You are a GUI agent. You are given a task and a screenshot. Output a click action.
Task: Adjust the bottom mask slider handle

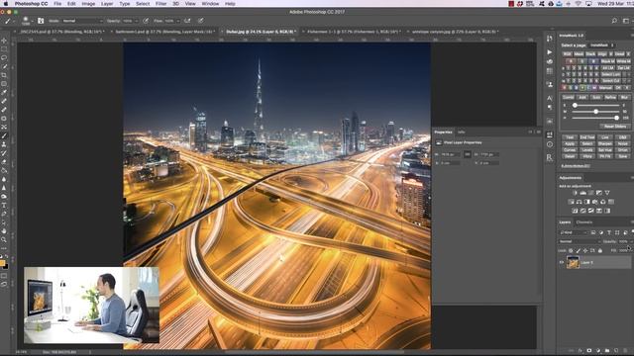point(616,118)
